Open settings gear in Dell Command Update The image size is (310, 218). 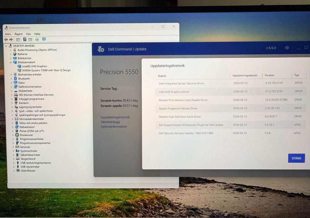pyautogui.click(x=287, y=48)
